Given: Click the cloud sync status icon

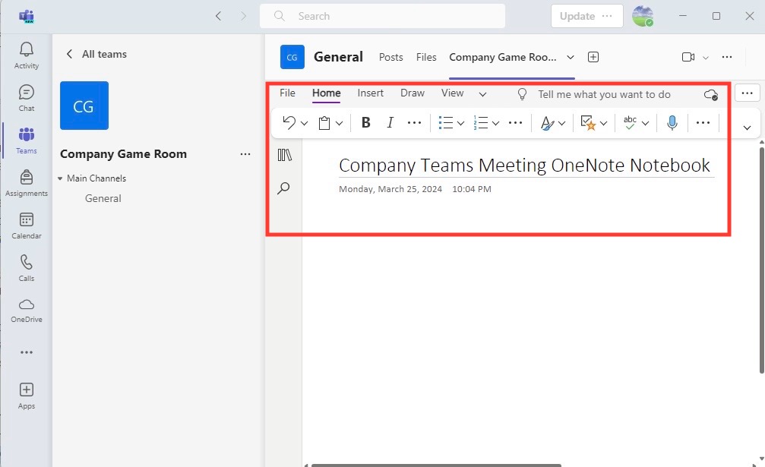Looking at the screenshot, I should coord(711,95).
